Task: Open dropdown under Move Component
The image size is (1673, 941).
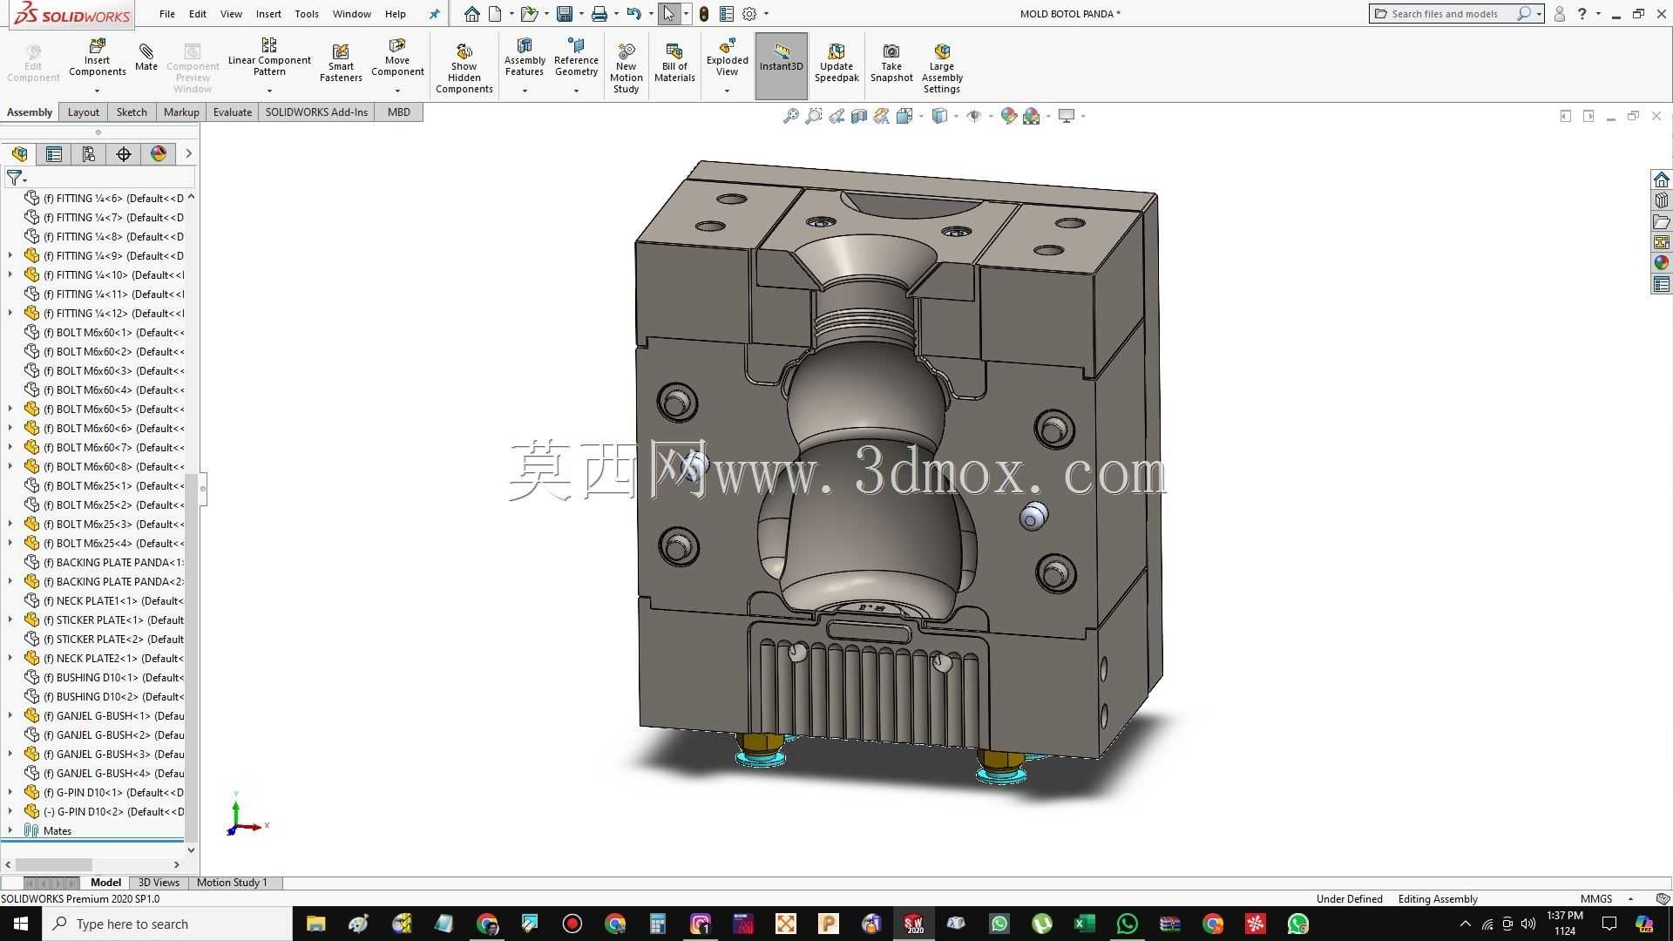Action: tap(397, 91)
